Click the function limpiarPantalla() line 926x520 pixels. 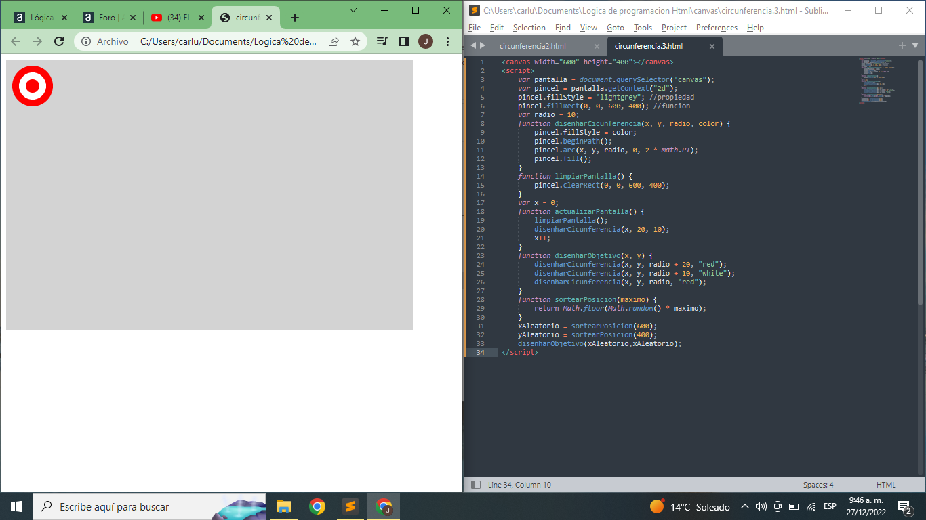pyautogui.click(x=575, y=176)
